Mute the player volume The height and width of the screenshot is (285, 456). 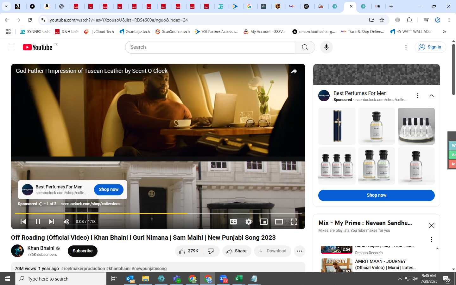point(66,222)
